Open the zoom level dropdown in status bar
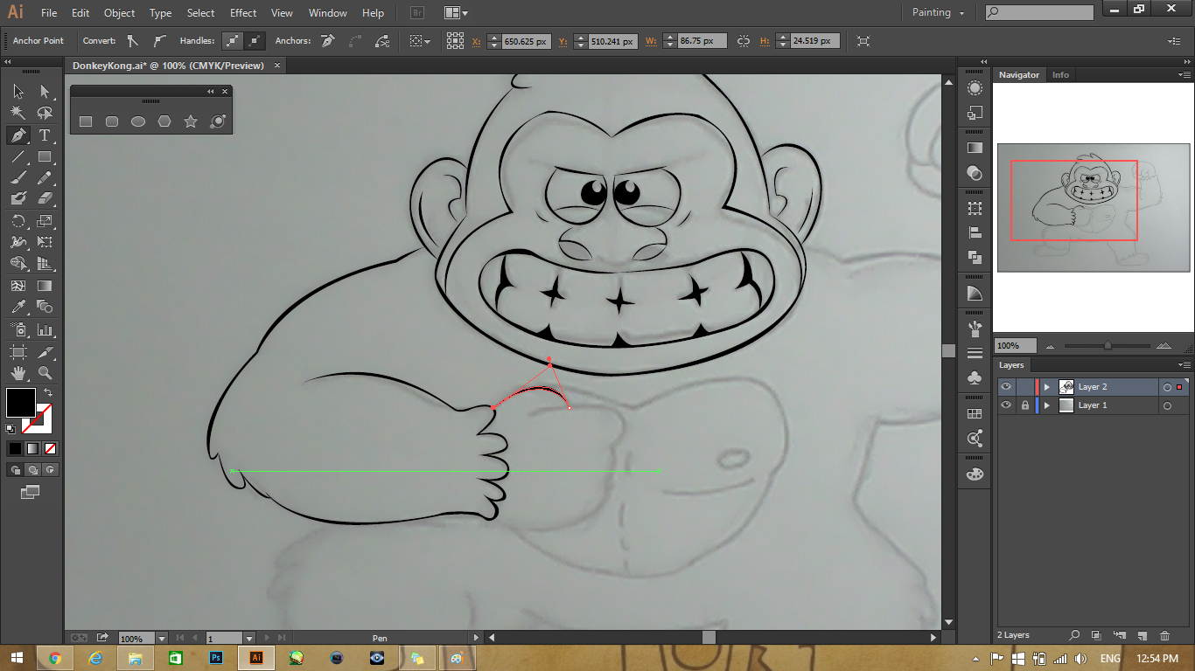Screen dimensions: 1195x671 [163, 639]
